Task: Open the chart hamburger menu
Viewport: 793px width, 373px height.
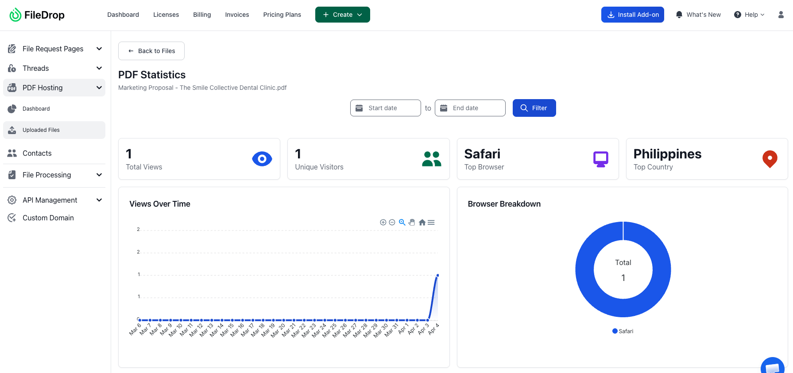Action: pyautogui.click(x=431, y=223)
